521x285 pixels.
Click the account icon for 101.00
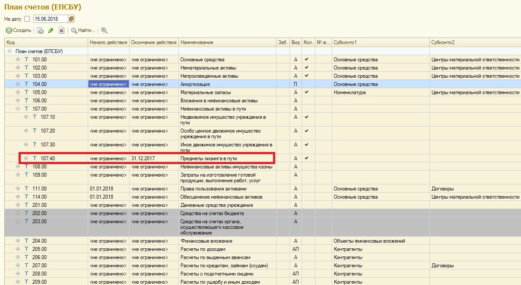(26, 60)
